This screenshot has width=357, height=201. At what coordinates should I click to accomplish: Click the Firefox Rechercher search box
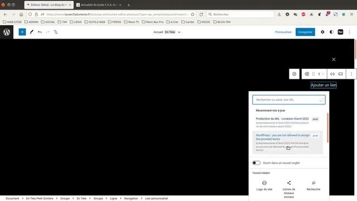coord(240,15)
